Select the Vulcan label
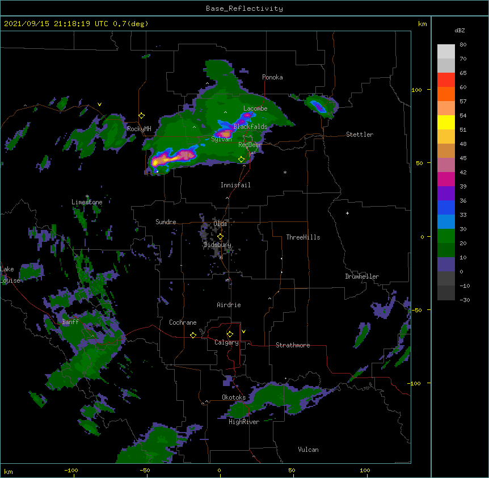Viewport: 489px width, 478px height. [x=308, y=450]
